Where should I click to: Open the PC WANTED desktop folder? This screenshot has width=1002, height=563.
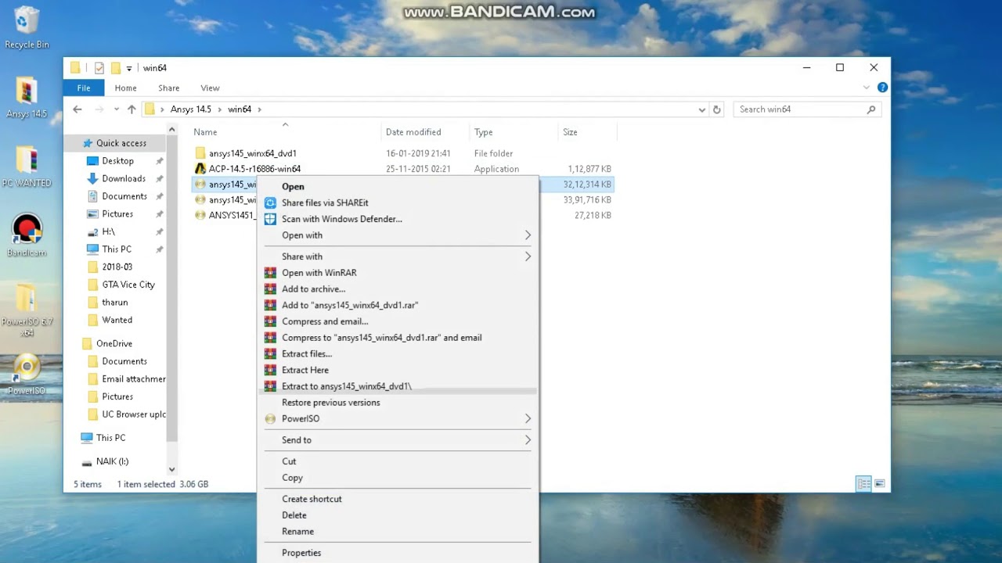(x=27, y=167)
